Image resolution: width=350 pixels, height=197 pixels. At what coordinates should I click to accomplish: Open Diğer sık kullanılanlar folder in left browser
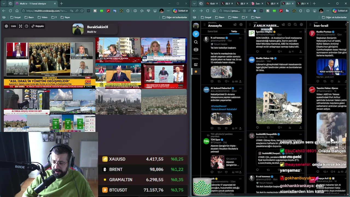(174, 17)
